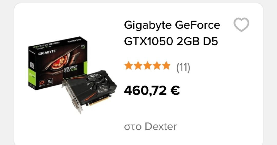The height and width of the screenshot is (145, 277).
Task: Click the fifth orange rating star
Action: click(x=166, y=66)
